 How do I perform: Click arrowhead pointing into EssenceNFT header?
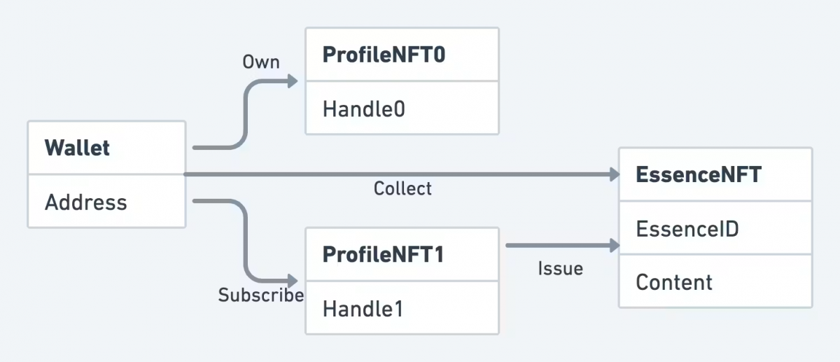click(614, 174)
